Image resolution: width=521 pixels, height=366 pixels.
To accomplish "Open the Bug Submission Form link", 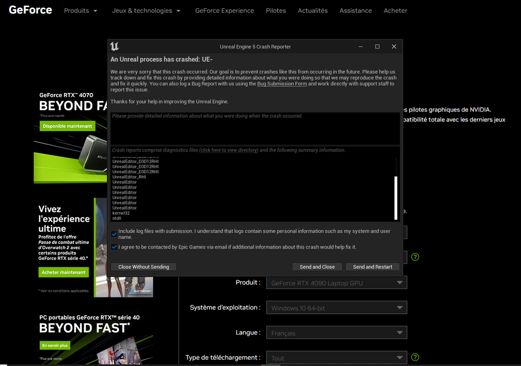I will click(x=282, y=84).
